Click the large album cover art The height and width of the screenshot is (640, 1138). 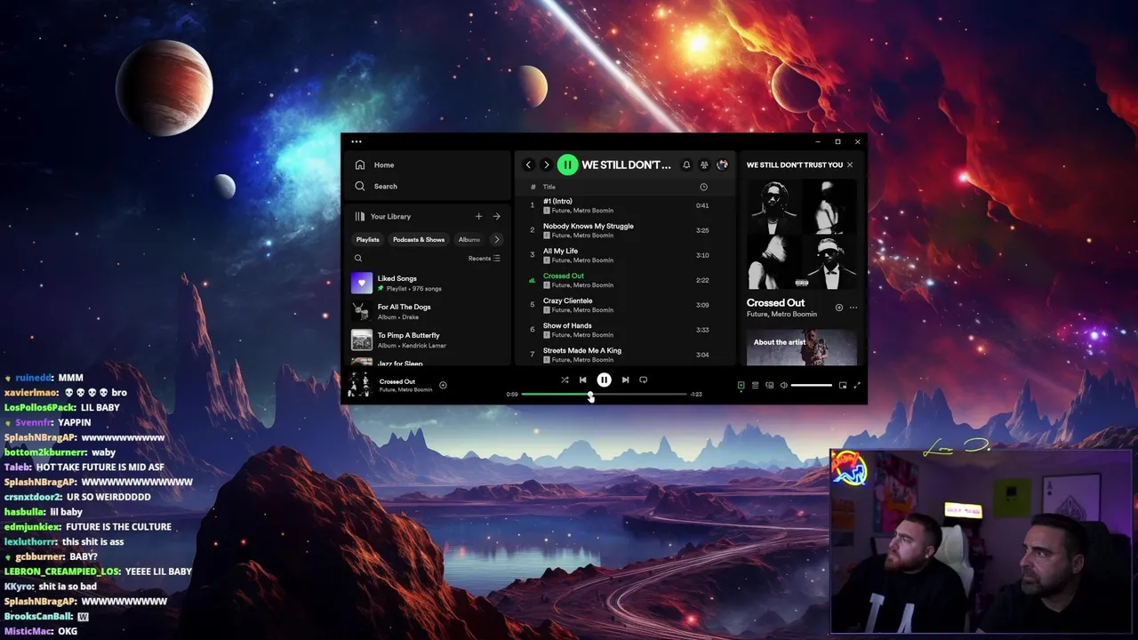click(802, 234)
